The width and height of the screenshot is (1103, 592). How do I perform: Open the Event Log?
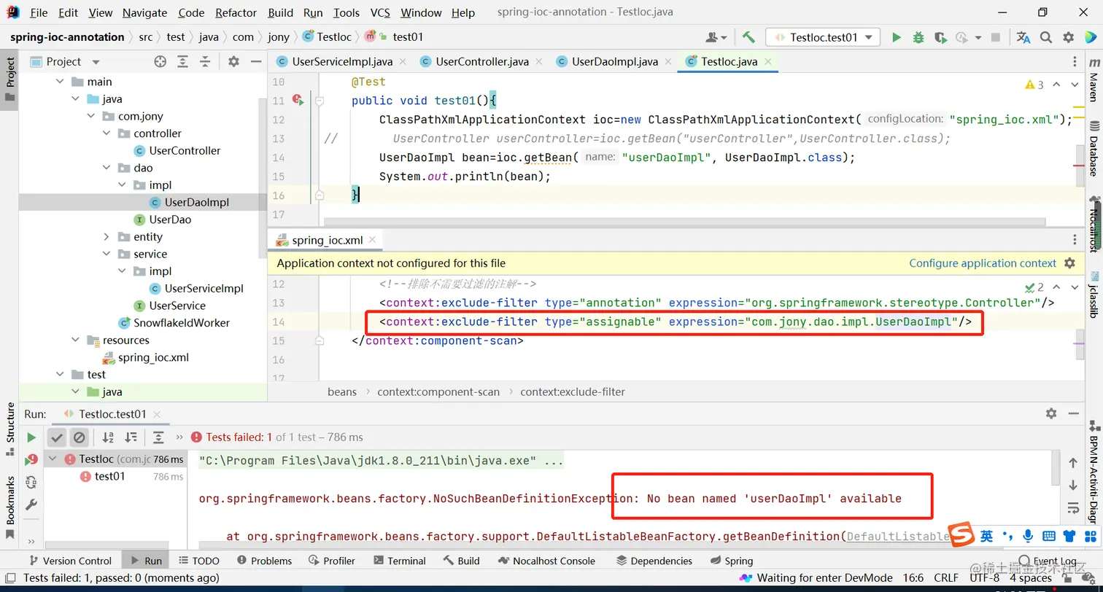coord(1048,561)
